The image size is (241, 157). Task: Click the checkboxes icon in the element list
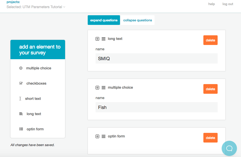coord(21,83)
